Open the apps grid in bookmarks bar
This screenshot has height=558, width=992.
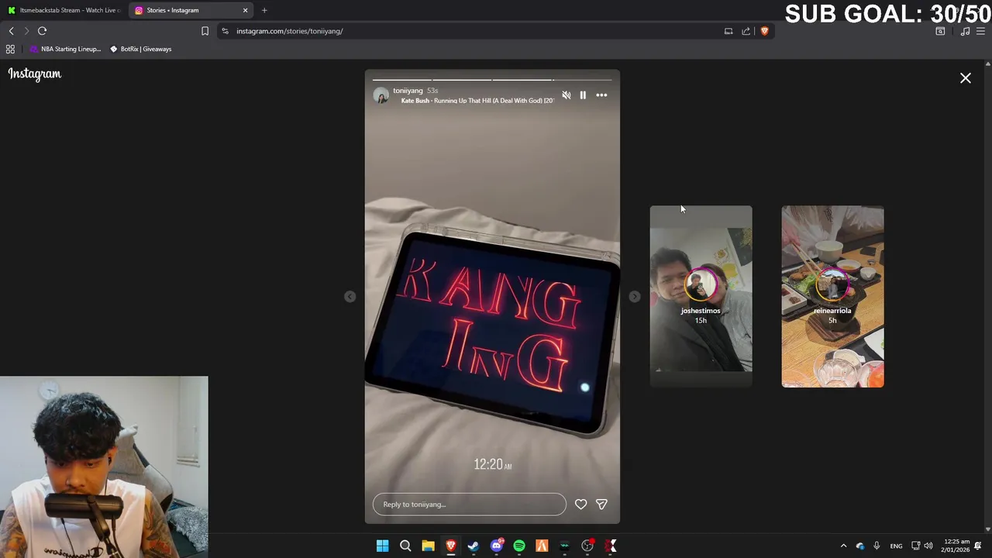point(10,49)
